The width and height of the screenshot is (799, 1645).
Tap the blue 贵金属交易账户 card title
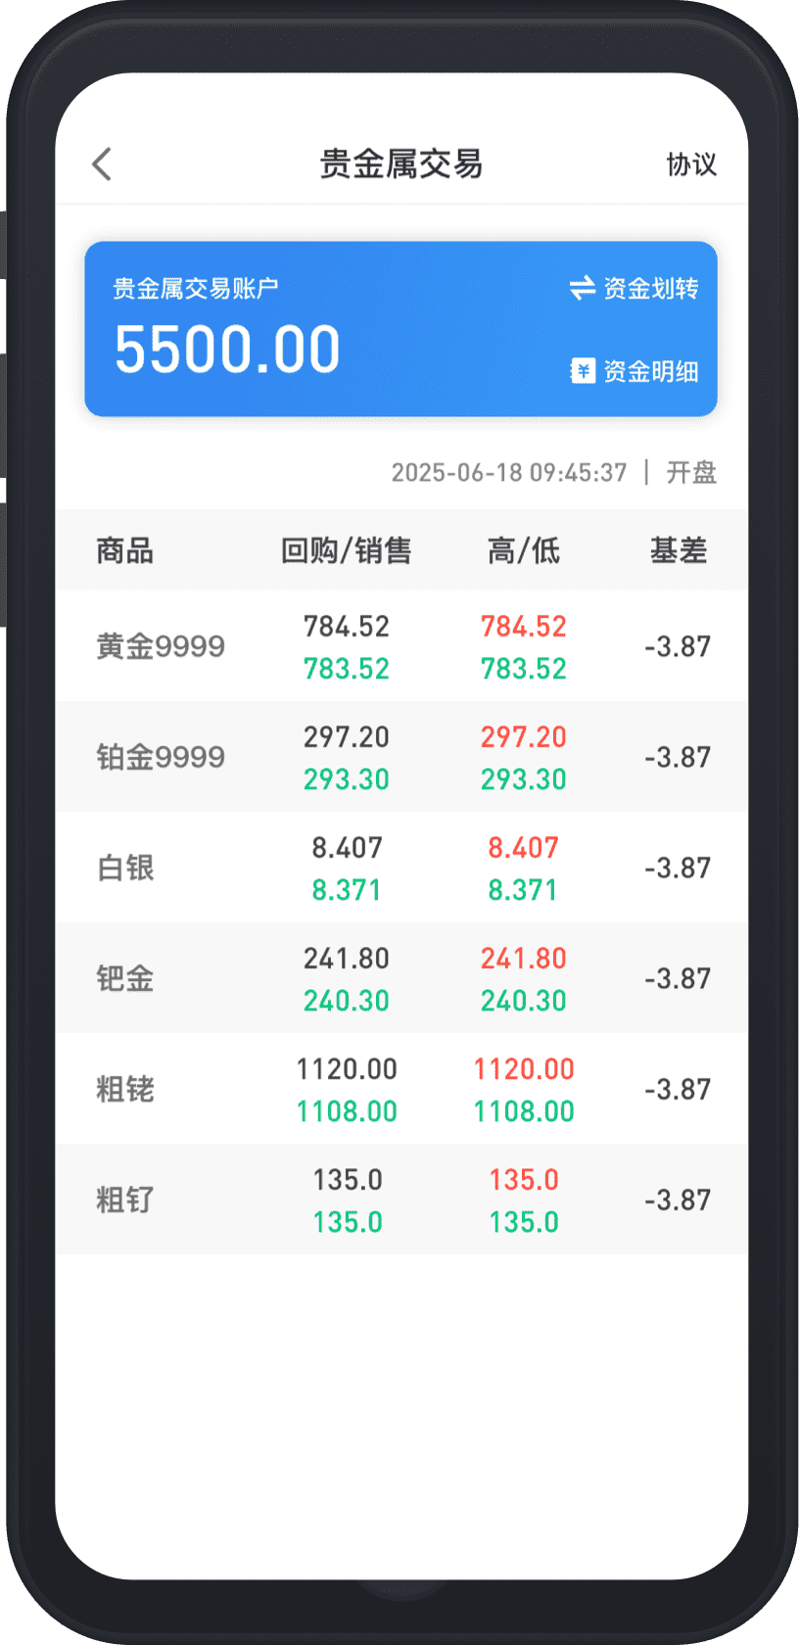click(x=196, y=288)
